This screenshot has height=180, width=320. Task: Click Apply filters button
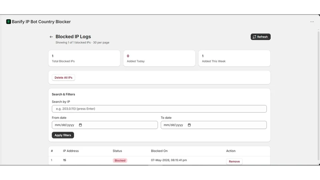coord(63,135)
